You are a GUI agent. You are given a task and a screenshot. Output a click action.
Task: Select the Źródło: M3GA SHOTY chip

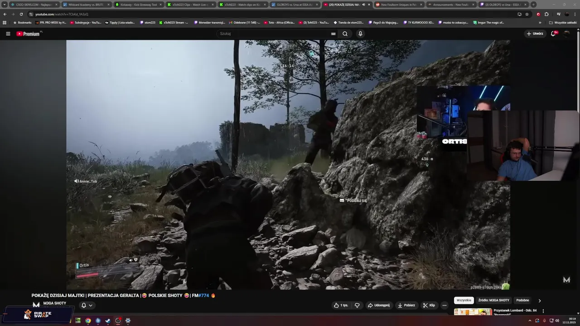[493, 300]
